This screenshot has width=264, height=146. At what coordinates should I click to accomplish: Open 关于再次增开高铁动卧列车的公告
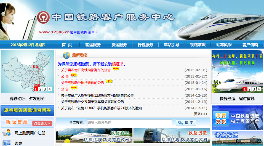click(86, 70)
